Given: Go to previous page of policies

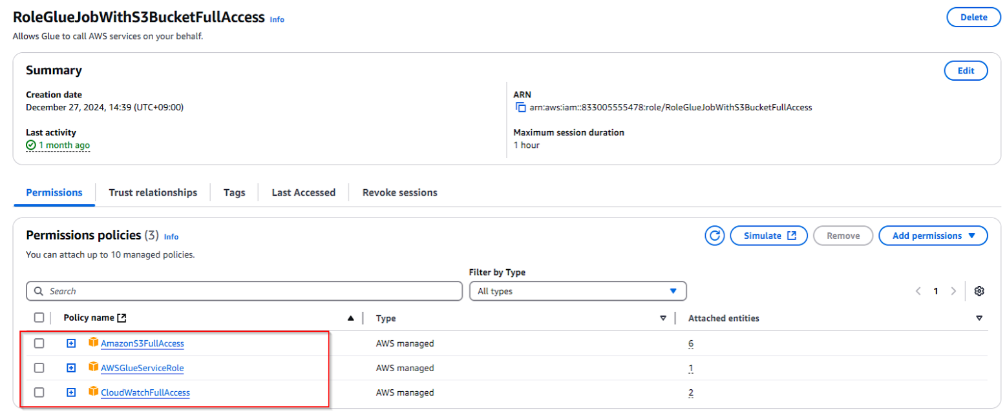Looking at the screenshot, I should (x=918, y=291).
